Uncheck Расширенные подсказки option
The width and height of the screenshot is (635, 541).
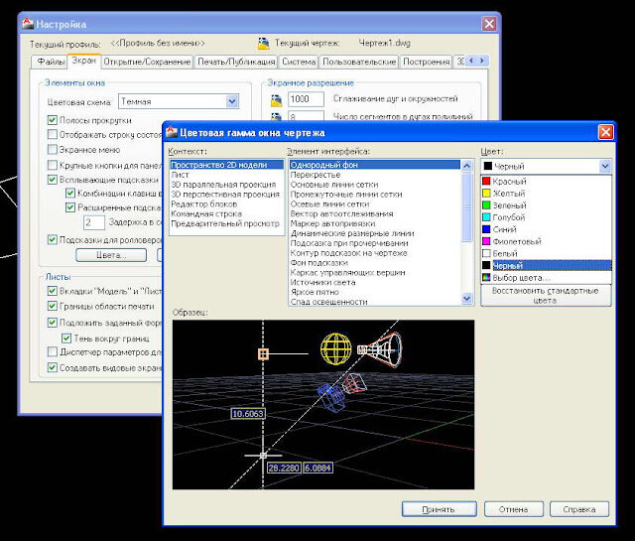pyautogui.click(x=70, y=207)
